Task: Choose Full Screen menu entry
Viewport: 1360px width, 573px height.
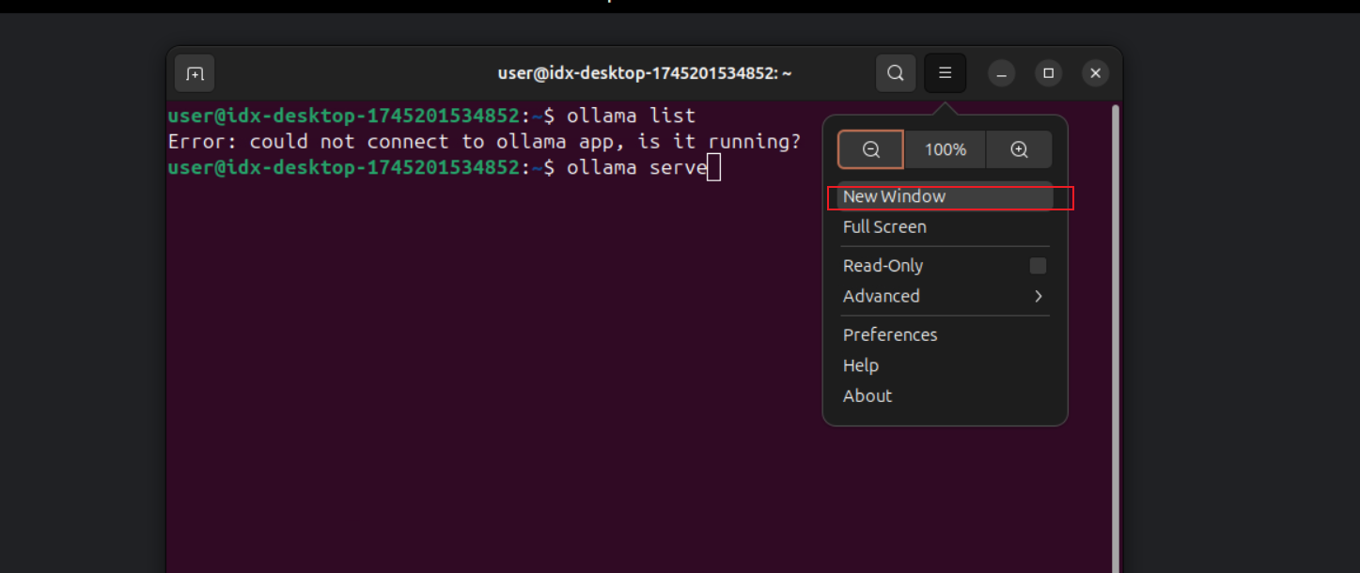Action: point(945,226)
